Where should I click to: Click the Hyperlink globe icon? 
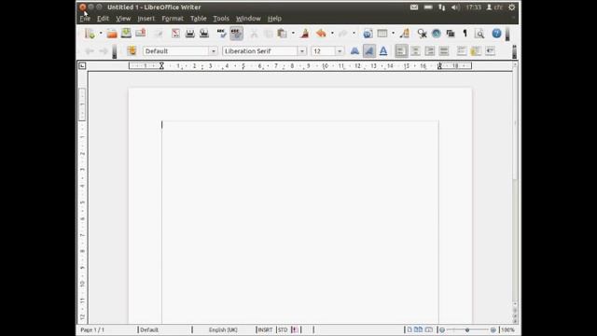tap(368, 34)
